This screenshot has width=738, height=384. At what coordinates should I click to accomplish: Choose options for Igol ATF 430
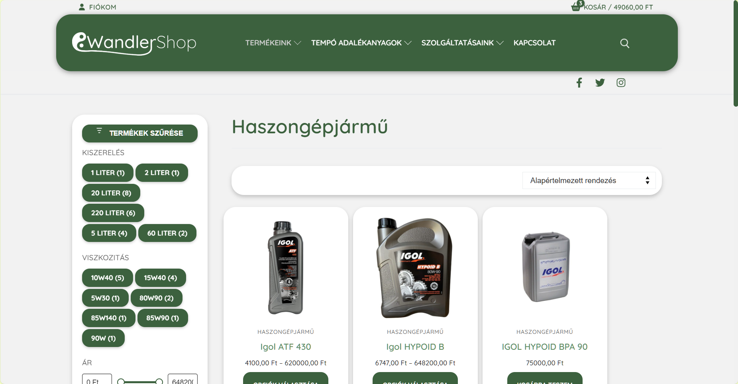point(286,378)
